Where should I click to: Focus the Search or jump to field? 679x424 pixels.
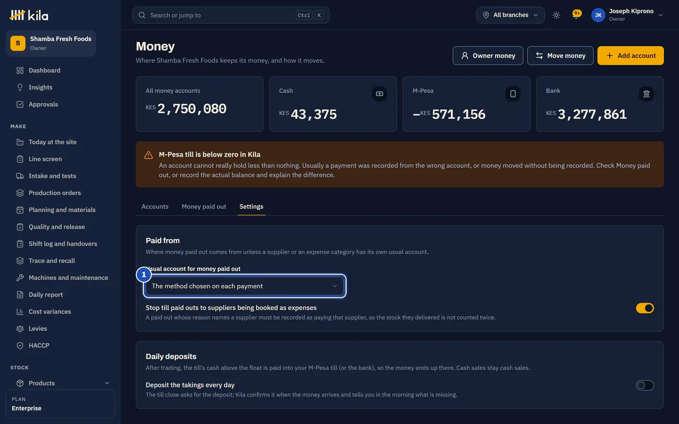pos(231,15)
